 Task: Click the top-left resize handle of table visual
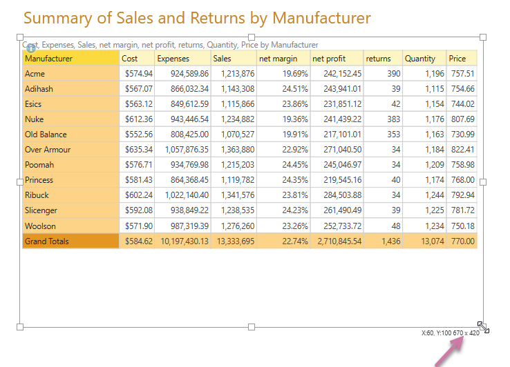[20, 37]
